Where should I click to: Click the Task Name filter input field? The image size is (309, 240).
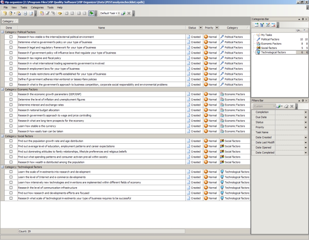point(291,133)
